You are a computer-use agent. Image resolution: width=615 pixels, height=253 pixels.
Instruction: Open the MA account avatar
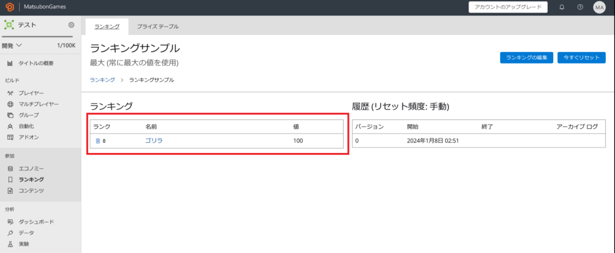tap(599, 7)
